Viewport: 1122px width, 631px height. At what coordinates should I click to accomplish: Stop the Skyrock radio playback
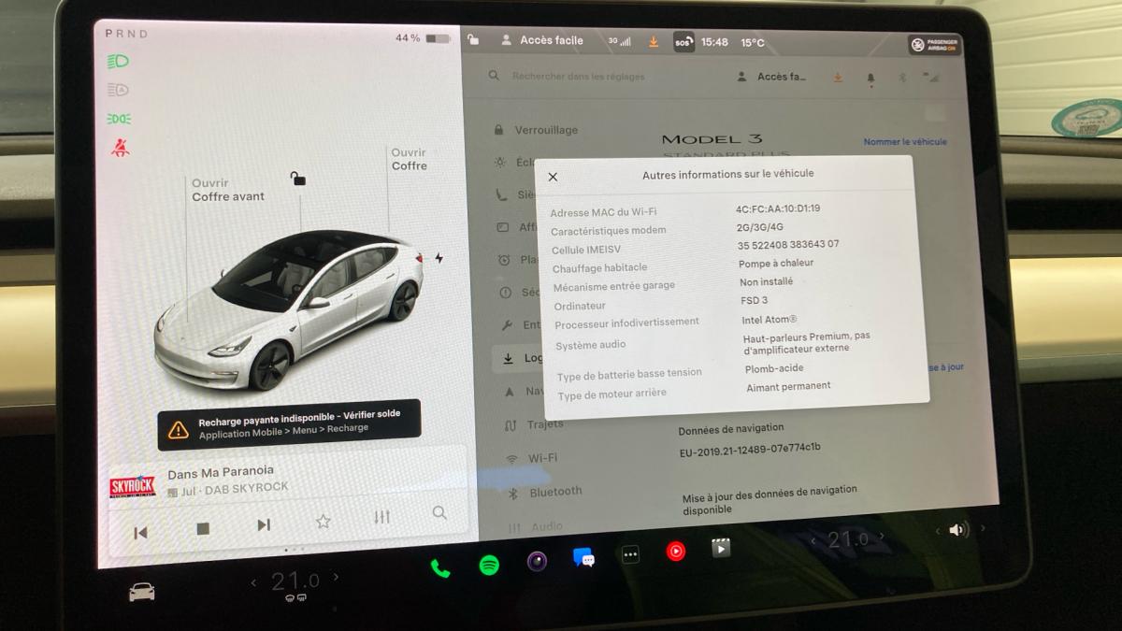click(x=203, y=528)
